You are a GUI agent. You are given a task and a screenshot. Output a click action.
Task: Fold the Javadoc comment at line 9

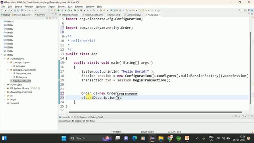click(x=65, y=36)
